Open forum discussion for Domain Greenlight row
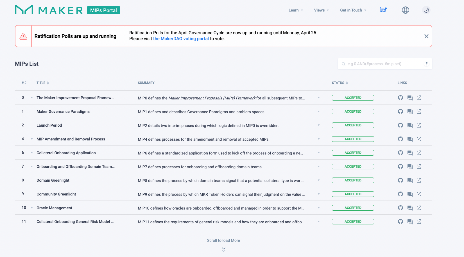This screenshot has width=464, height=257. point(410,181)
